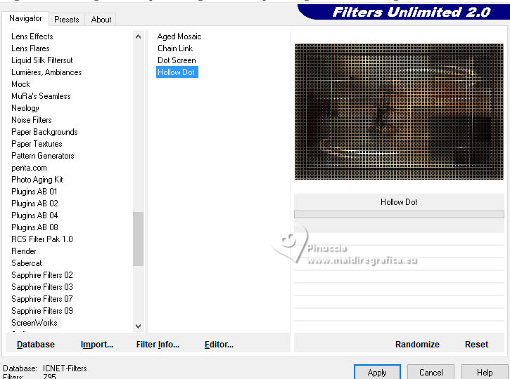Select Plugins AB 08 category

coord(34,227)
